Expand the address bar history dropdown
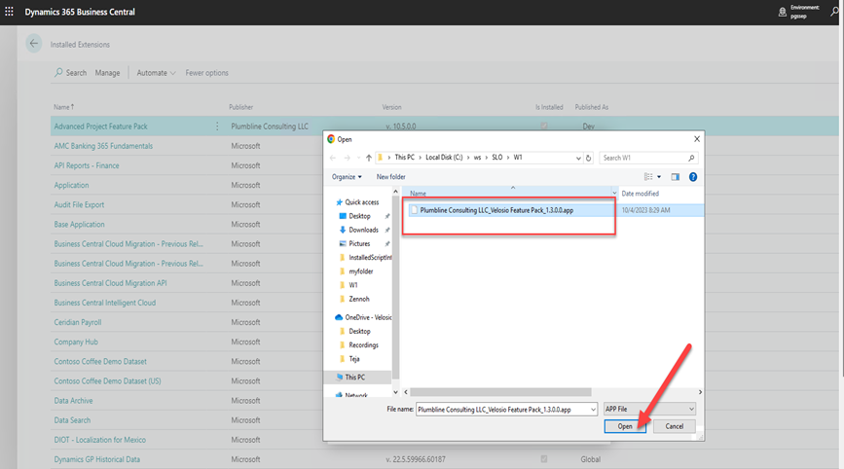The width and height of the screenshot is (844, 469). click(578, 159)
